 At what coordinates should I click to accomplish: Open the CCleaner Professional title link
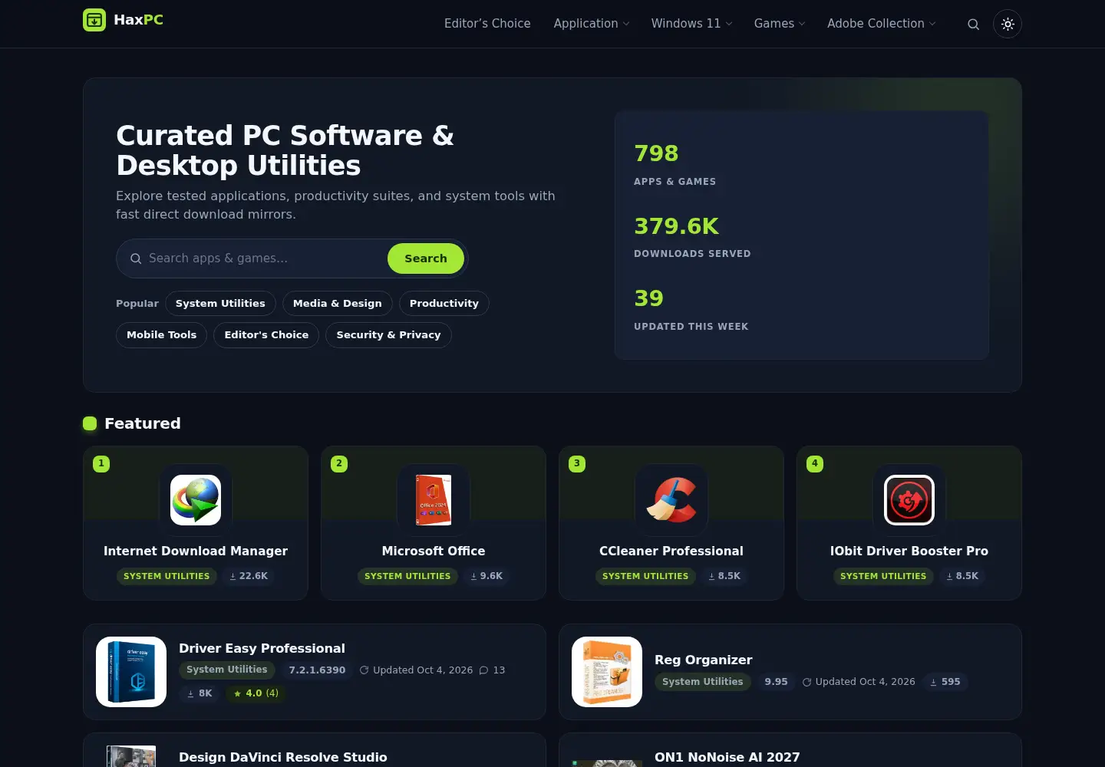point(671,551)
